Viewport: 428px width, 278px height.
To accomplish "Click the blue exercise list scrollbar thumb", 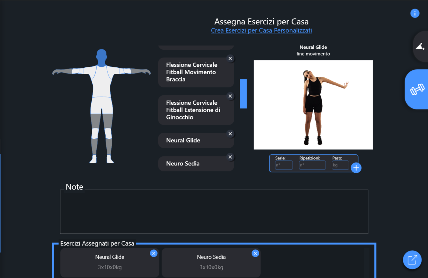I will coord(243,94).
